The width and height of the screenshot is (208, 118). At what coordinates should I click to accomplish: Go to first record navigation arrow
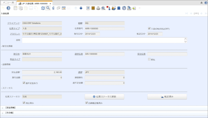tap(187, 13)
